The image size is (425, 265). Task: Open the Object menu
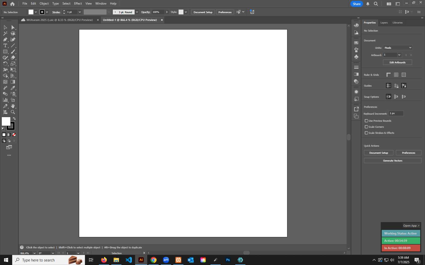[44, 4]
